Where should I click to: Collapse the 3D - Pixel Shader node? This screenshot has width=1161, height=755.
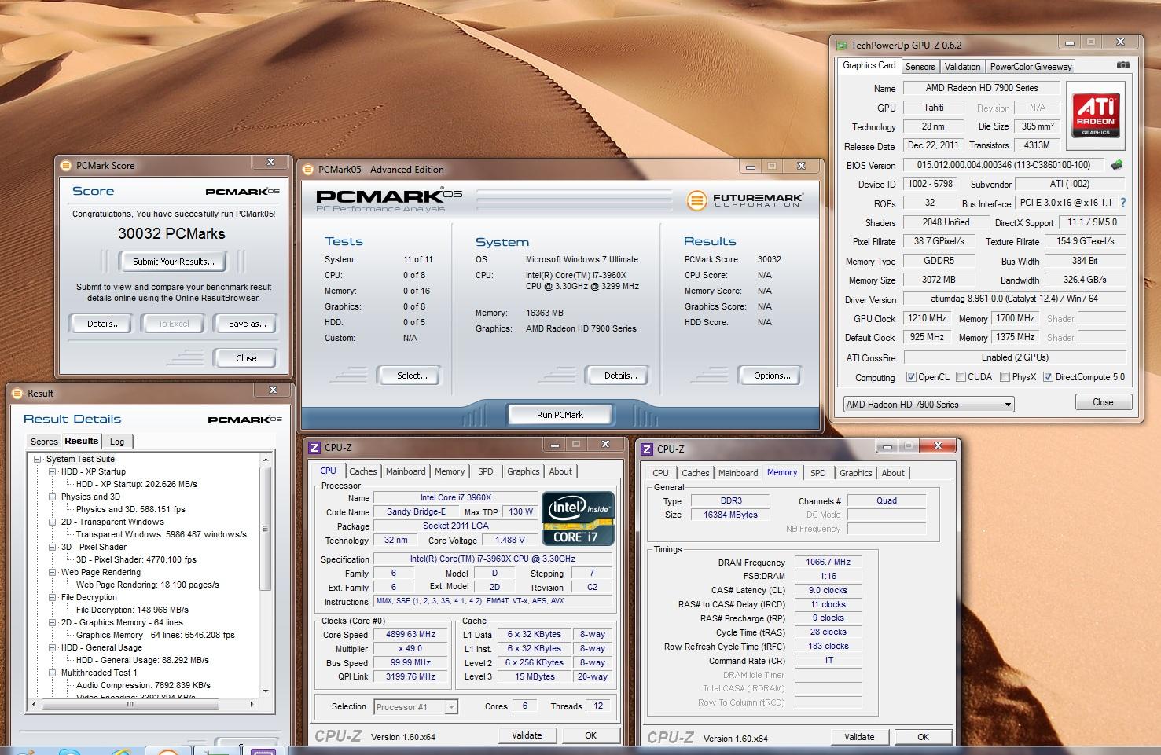click(x=53, y=547)
